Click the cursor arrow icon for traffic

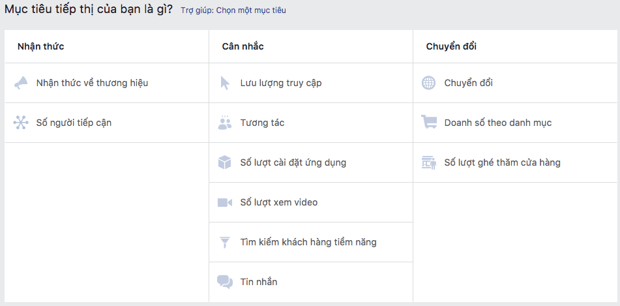pyautogui.click(x=225, y=83)
